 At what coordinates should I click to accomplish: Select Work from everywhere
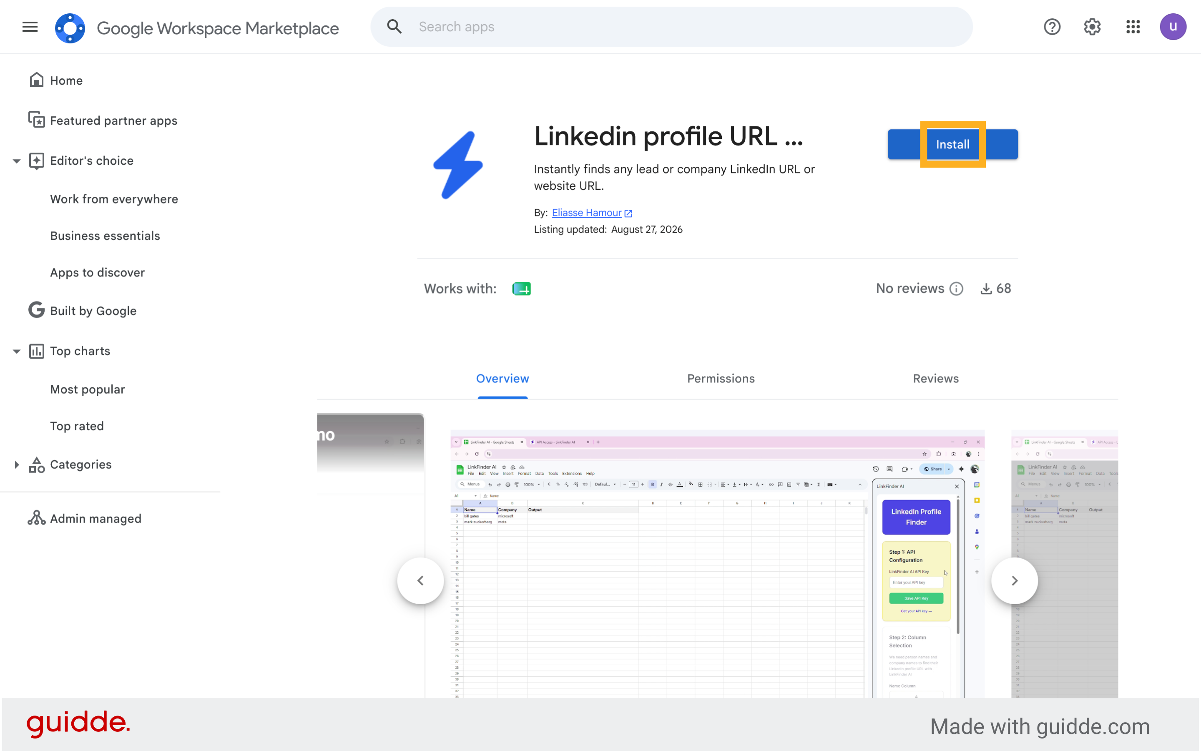coord(114,199)
